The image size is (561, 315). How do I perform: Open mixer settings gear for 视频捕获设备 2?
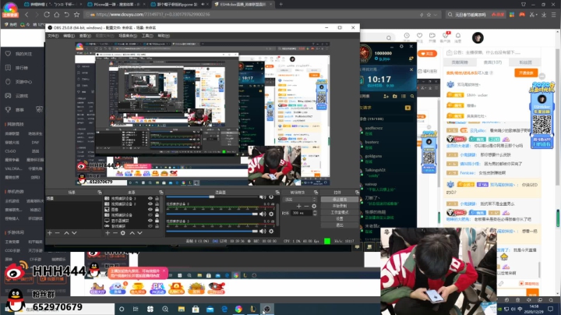pos(271,214)
